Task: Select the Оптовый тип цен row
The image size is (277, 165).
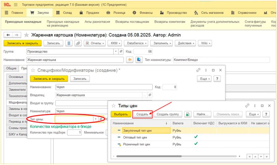Action: [190, 137]
